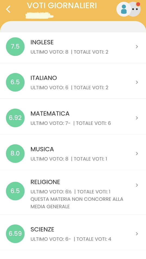Open the INGLESE subject title

[x=42, y=42]
